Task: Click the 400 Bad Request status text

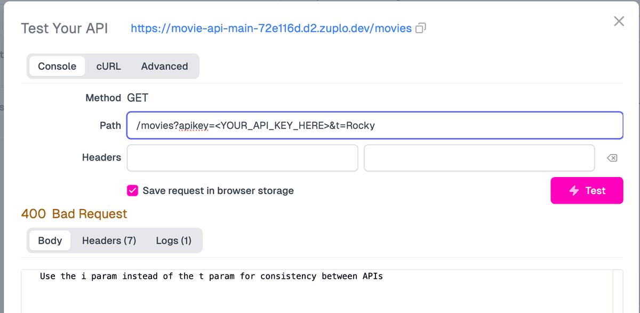Action: tap(74, 214)
